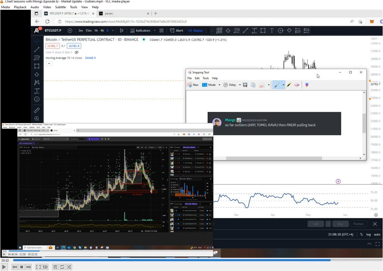The image size is (383, 271).
Task: Open the chart layout grid selector
Action: tap(161, 31)
